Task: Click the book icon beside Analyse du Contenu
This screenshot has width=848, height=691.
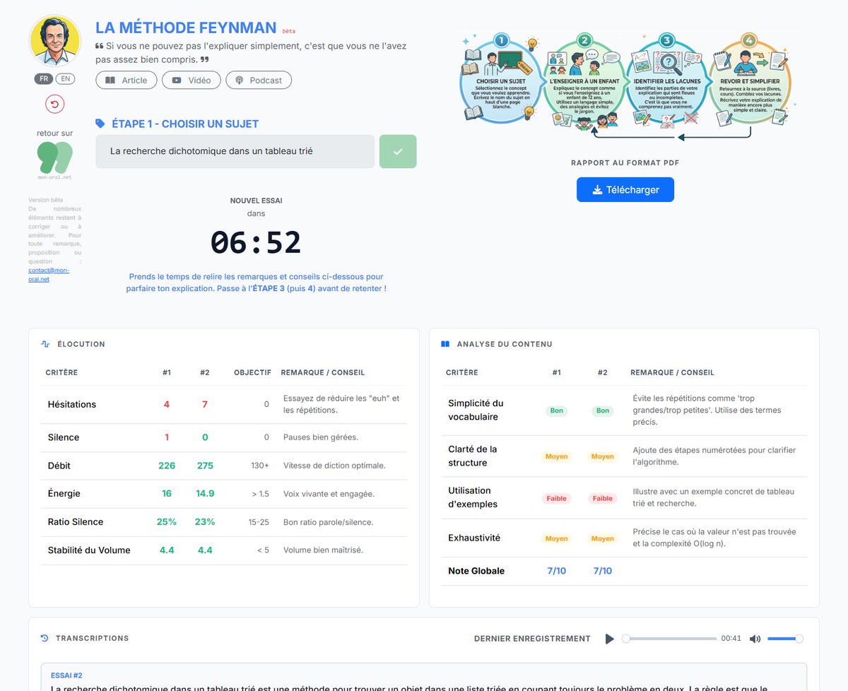Action: (x=444, y=344)
